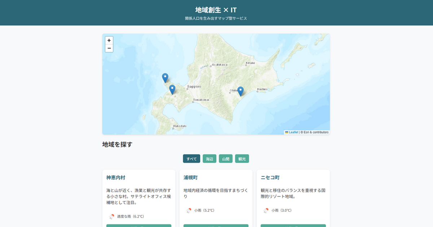This screenshot has height=227, width=433.
Task: Click the 小雨（3.0℃） weather text
Action: (282, 210)
